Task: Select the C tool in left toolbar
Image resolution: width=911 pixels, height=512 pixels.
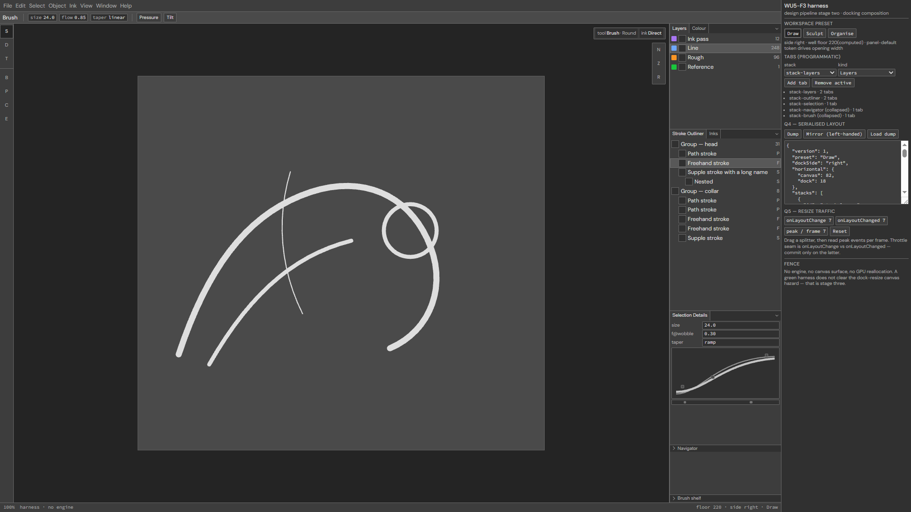Action: 7,105
